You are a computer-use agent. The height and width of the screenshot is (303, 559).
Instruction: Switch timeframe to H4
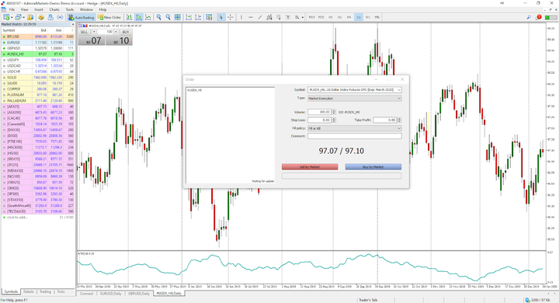(349, 17)
